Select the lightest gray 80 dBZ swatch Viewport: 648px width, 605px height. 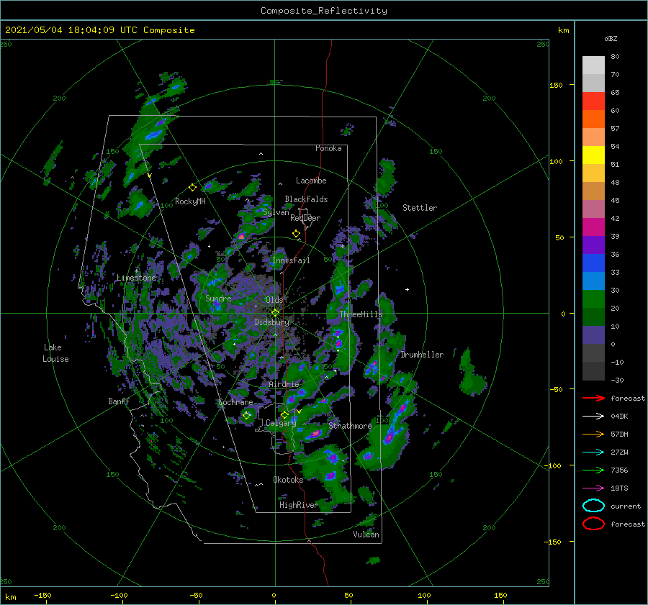(x=593, y=65)
